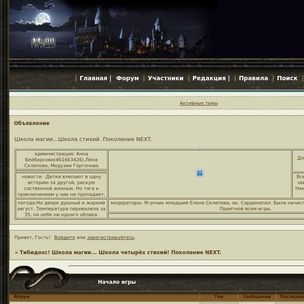
Task: Click the Тем column header
Action: 219,296
